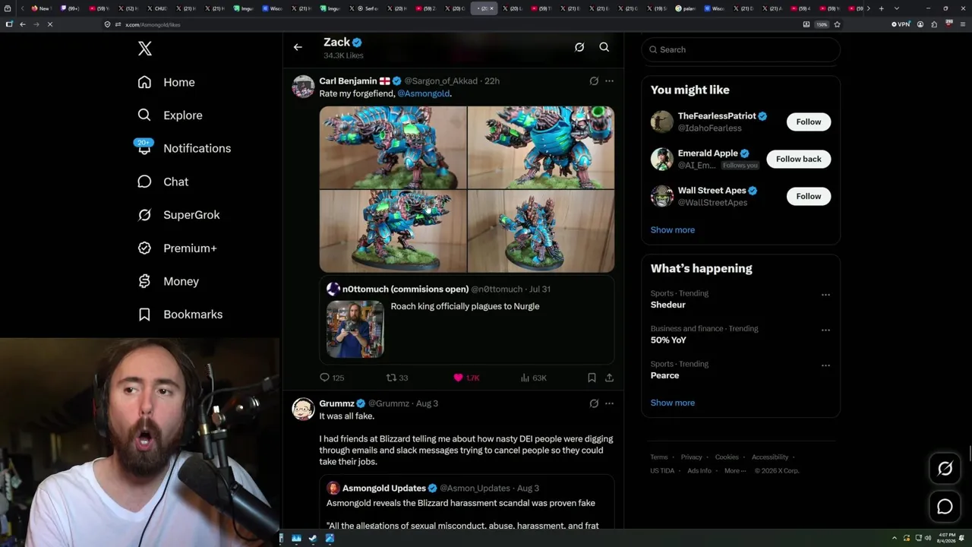Stop loading the page in the browser
The image size is (972, 547).
point(49,24)
